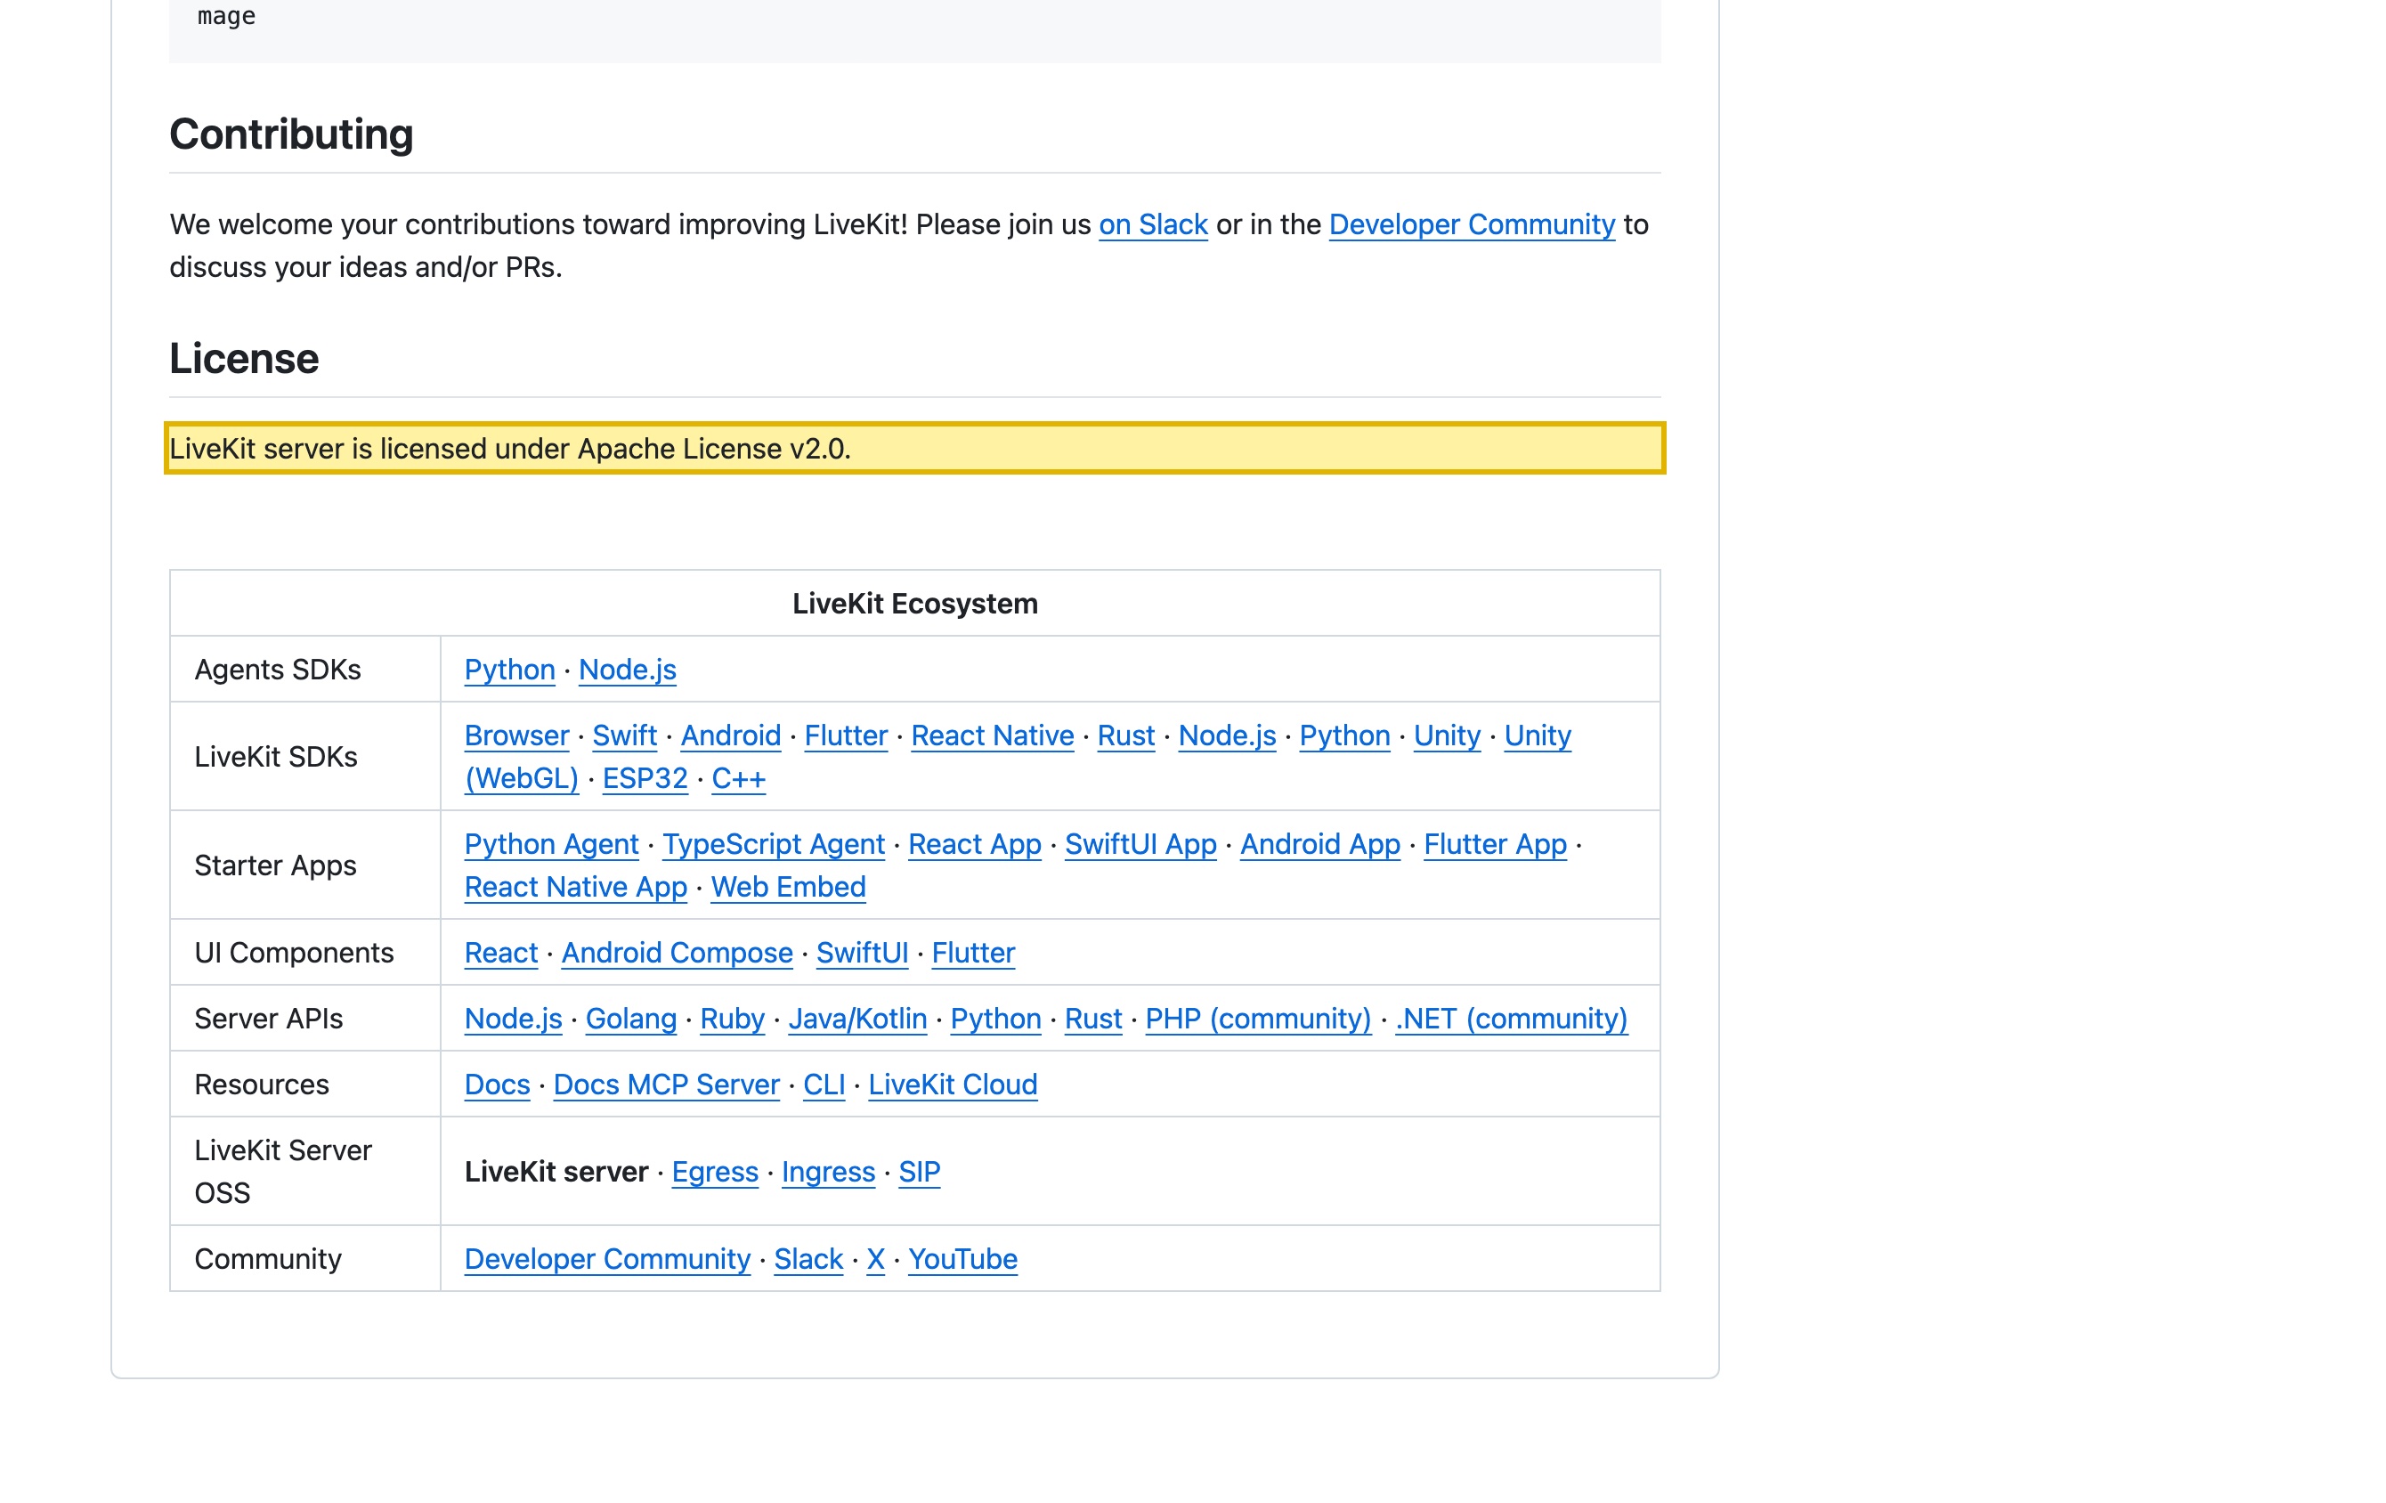Open Swift SDK link
This screenshot has height=1503, width=2386.
coord(624,735)
